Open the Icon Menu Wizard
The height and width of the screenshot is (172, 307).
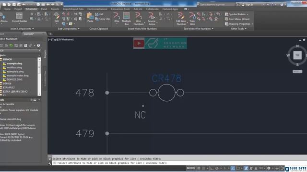pyautogui.click(x=237, y=19)
